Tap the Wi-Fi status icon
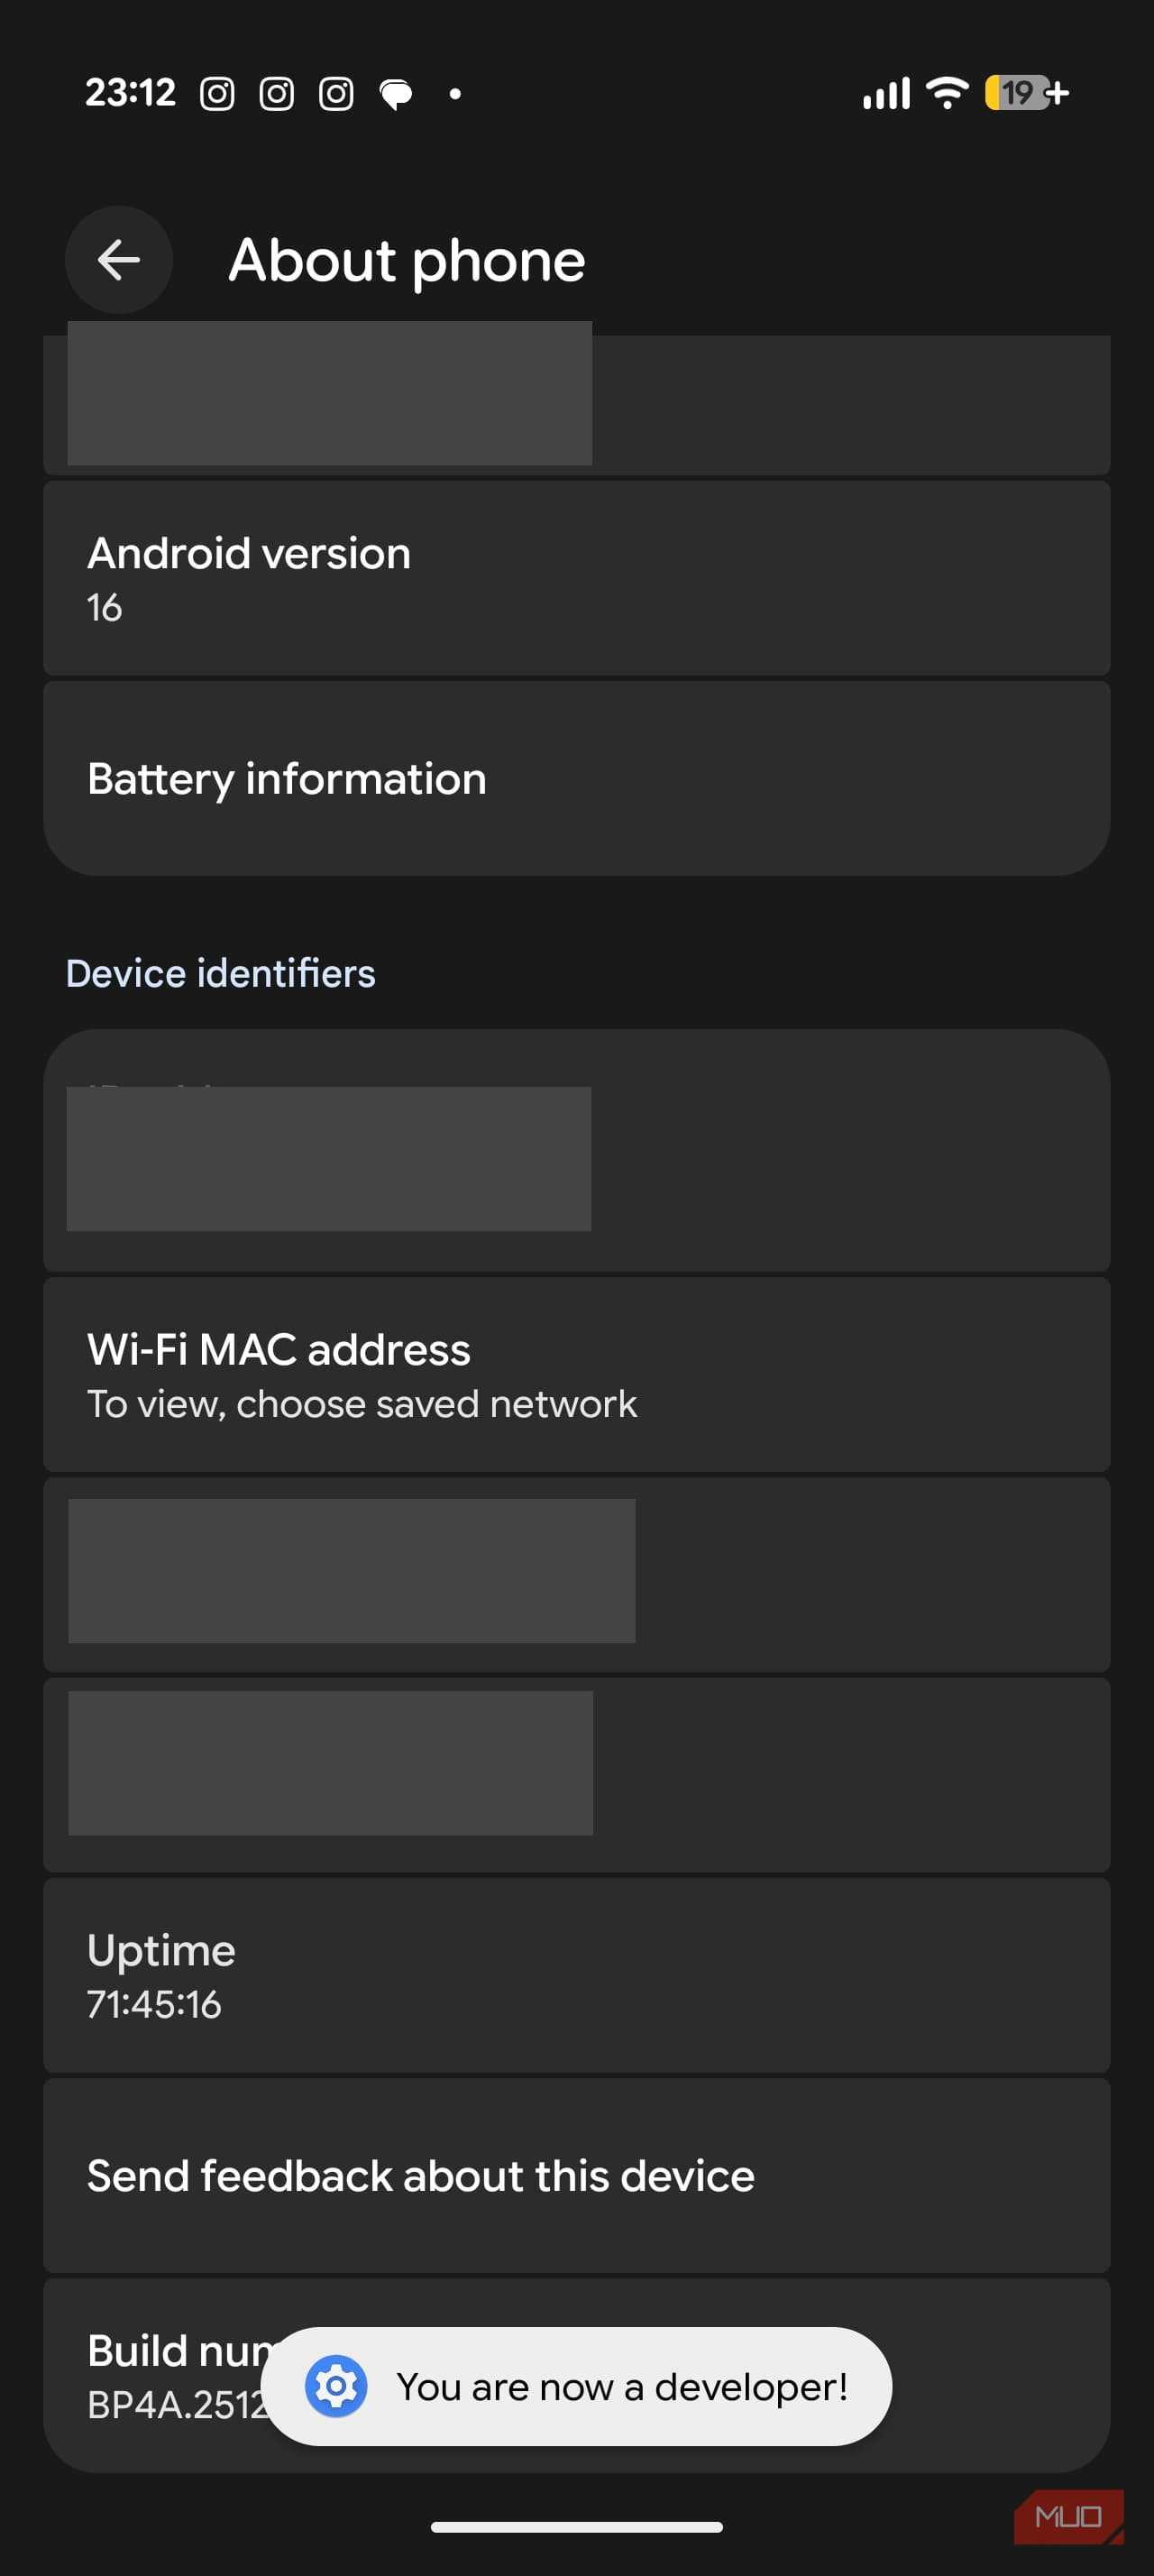The height and width of the screenshot is (2576, 1154). coord(946,93)
